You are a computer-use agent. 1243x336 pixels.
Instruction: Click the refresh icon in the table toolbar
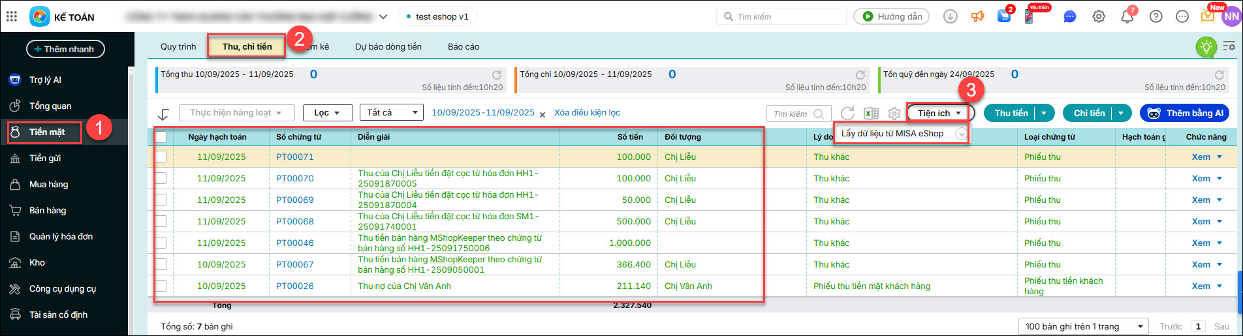(847, 114)
